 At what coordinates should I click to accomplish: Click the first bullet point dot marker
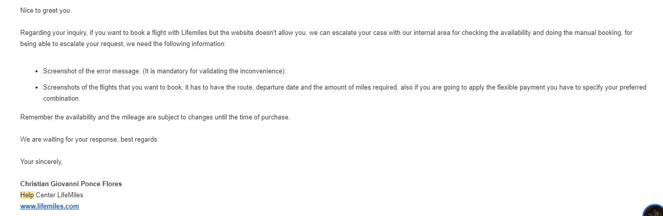[37, 71]
